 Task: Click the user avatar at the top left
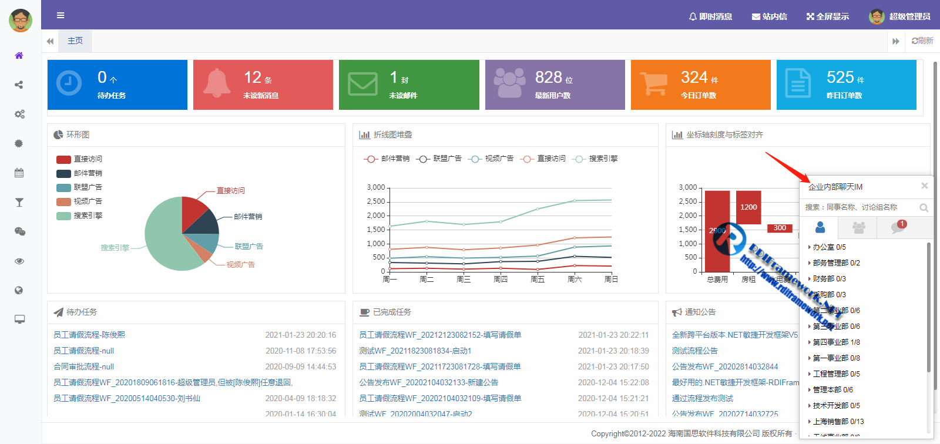click(x=21, y=21)
